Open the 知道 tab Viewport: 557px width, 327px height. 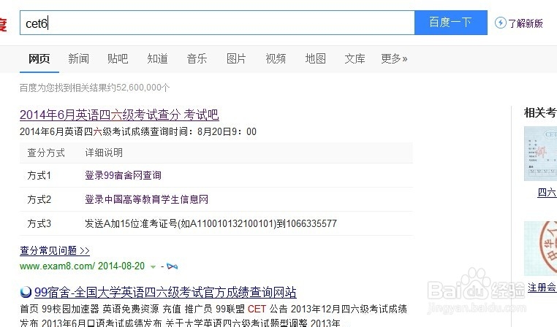click(x=157, y=58)
